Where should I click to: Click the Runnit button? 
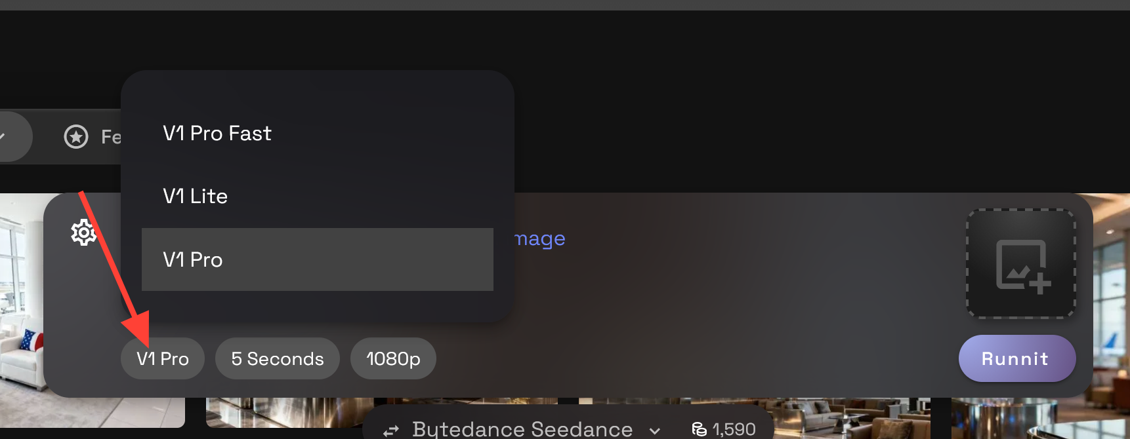1017,358
